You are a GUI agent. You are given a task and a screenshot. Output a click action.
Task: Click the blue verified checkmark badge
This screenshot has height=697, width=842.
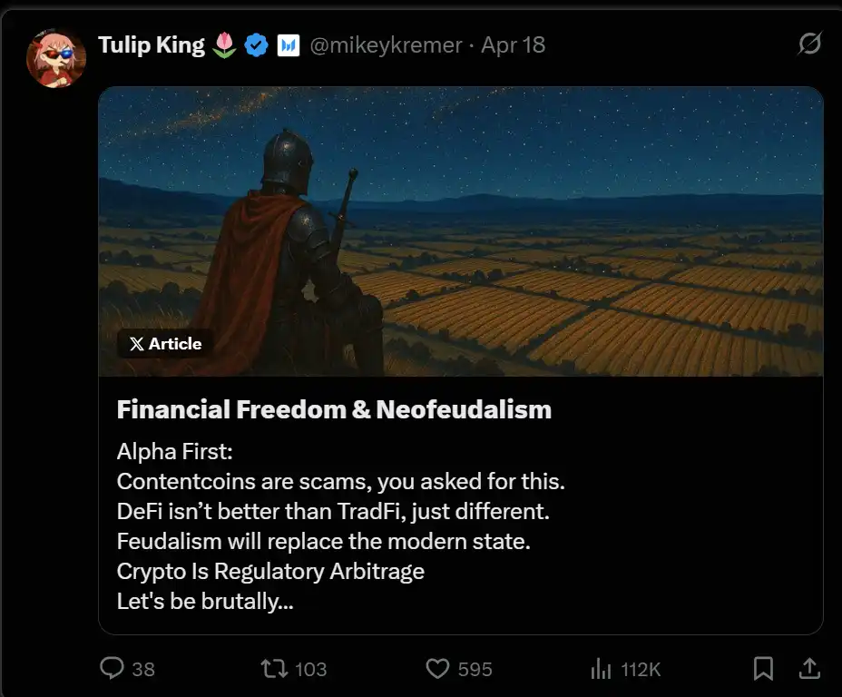(x=257, y=44)
